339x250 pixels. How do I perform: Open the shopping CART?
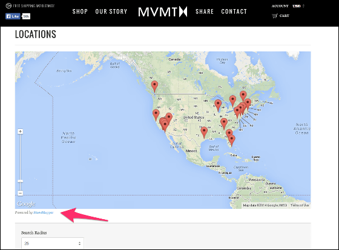tap(280, 16)
